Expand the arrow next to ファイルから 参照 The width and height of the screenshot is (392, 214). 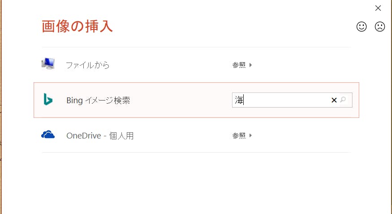tap(251, 65)
